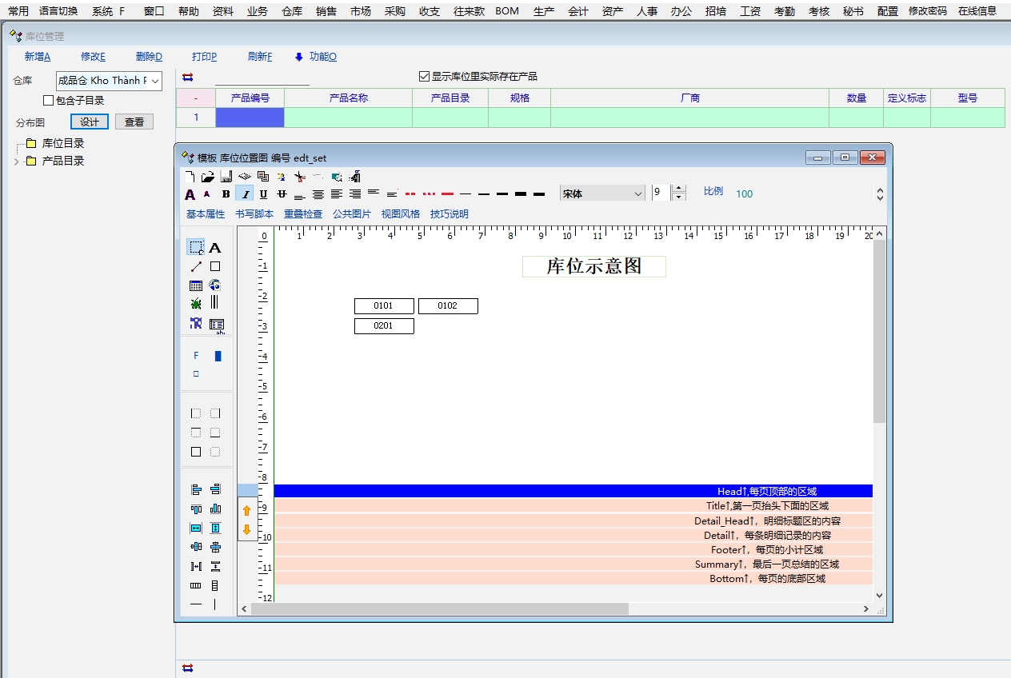Select the barcode tool in toolbox
This screenshot has height=678, width=1011.
tap(214, 302)
